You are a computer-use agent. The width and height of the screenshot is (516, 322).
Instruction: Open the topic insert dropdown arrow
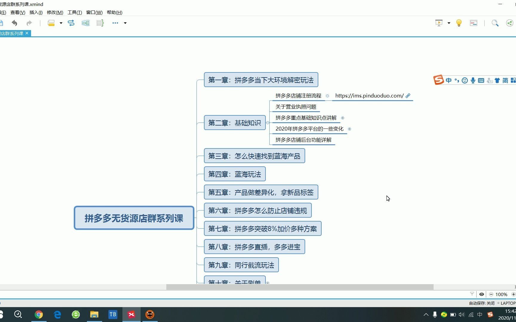click(x=61, y=23)
